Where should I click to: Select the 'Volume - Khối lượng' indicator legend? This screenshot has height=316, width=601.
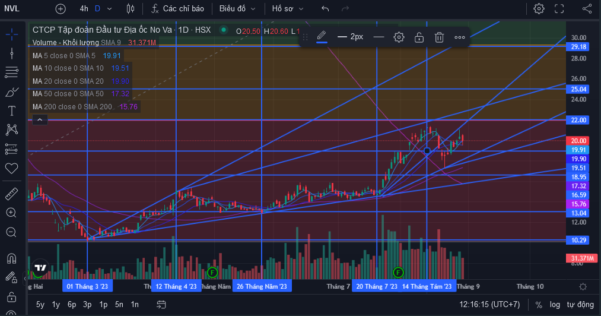[65, 43]
